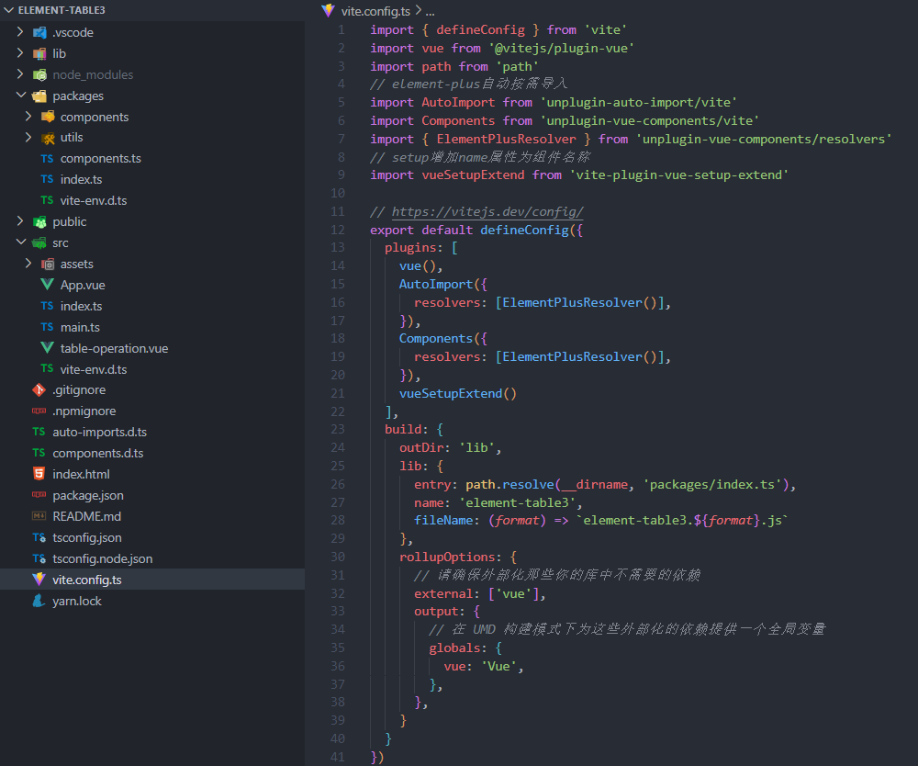Image resolution: width=918 pixels, height=766 pixels.
Task: Collapse the ELEMENT-TABLE3 root section
Action: tap(8, 10)
